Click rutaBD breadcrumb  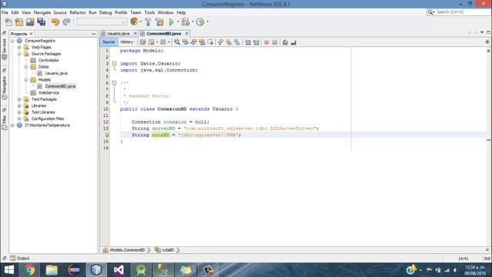pos(165,250)
